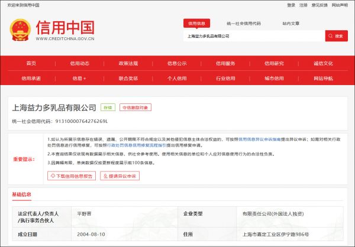
Task: Click credit code 91310000764276269L
Action: (82, 121)
